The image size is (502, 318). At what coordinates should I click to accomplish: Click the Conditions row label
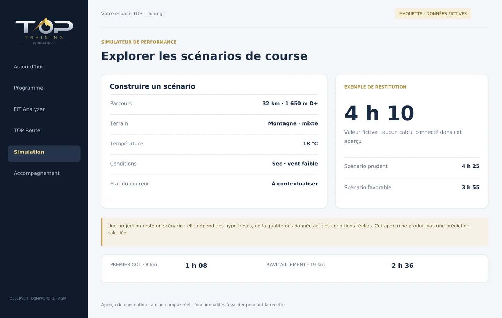(123, 164)
